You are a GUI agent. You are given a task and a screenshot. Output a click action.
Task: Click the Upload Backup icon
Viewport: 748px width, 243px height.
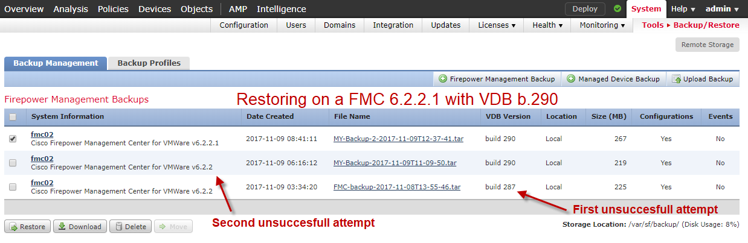(676, 79)
